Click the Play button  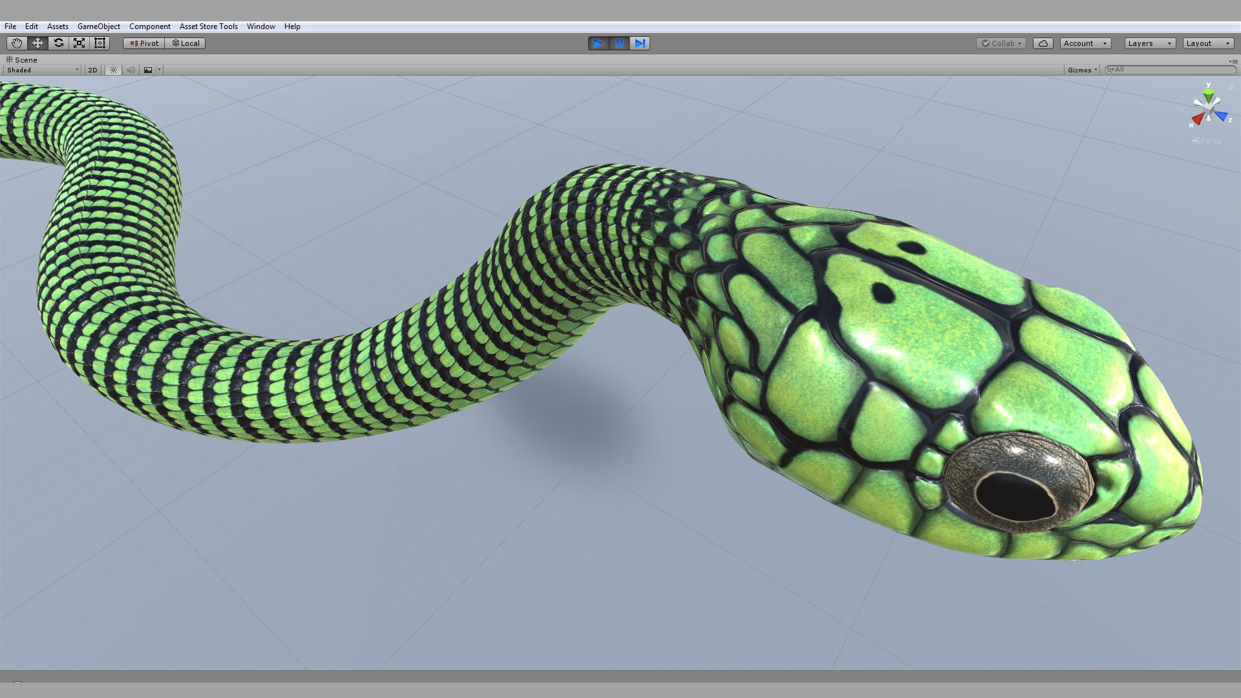click(599, 43)
